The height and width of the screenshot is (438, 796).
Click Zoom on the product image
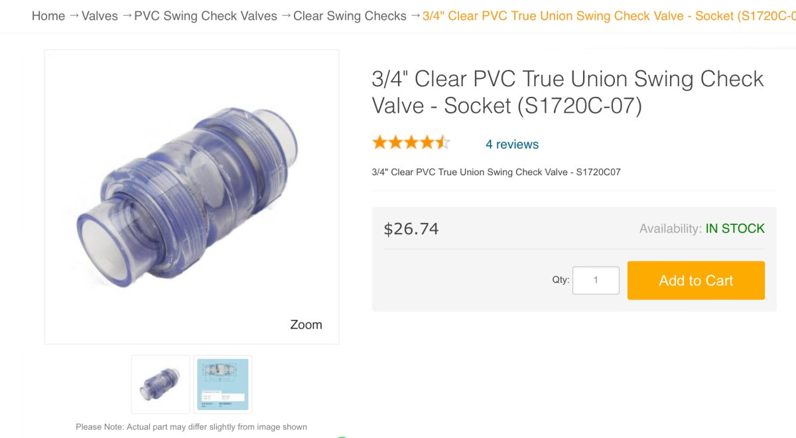pos(306,325)
